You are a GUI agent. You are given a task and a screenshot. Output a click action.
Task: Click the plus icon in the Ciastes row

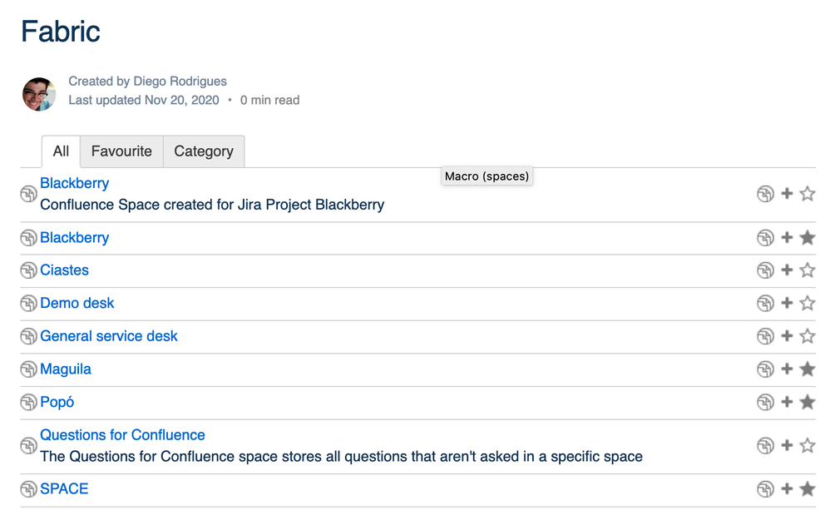pos(787,270)
